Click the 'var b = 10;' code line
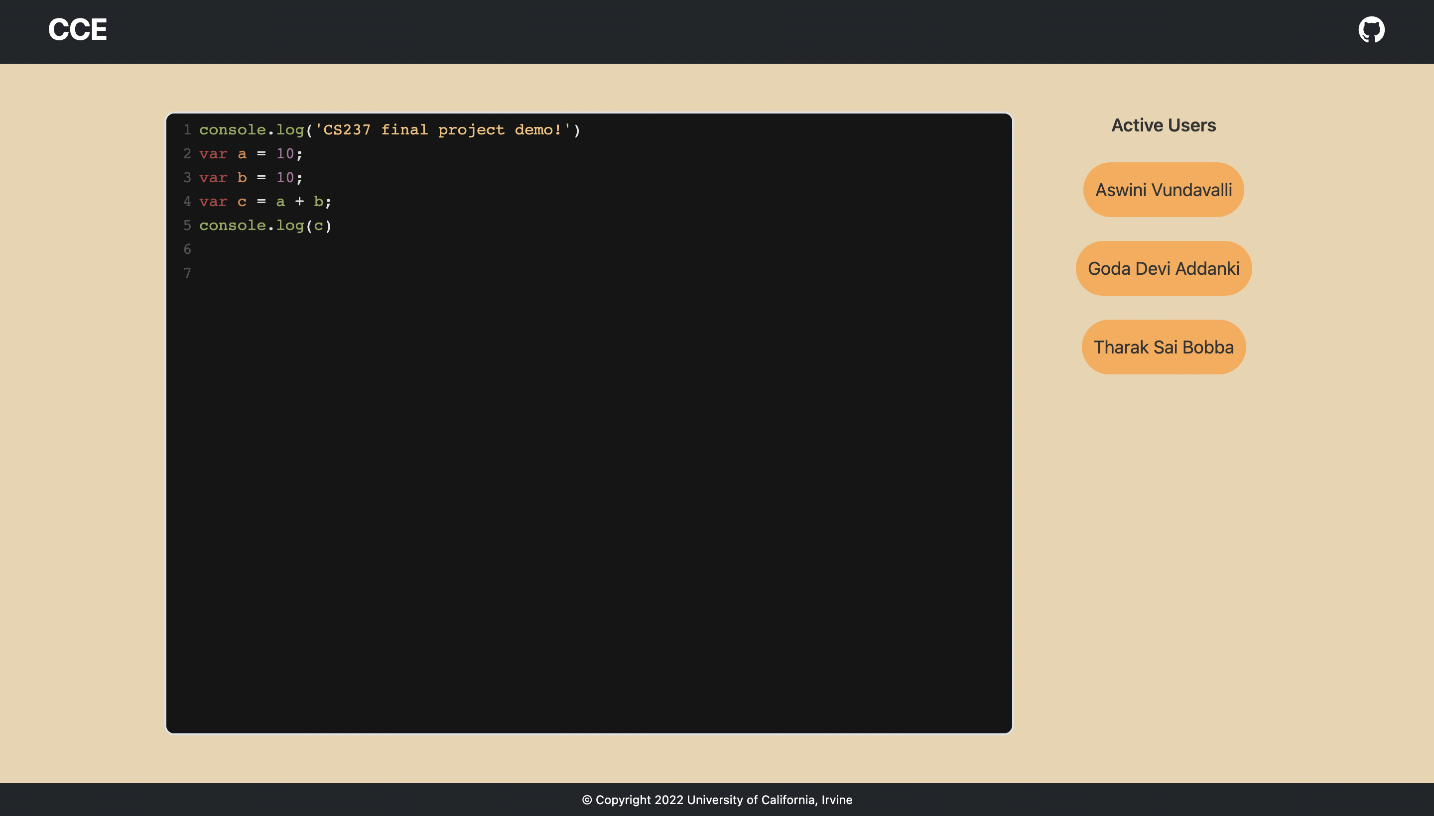This screenshot has width=1434, height=816. coord(251,178)
